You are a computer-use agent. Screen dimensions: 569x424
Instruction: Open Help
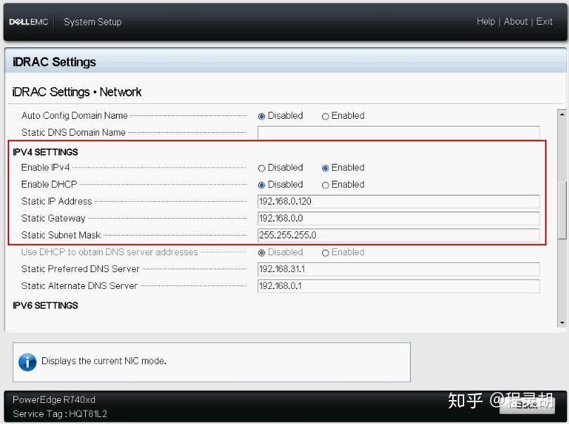pyautogui.click(x=486, y=22)
